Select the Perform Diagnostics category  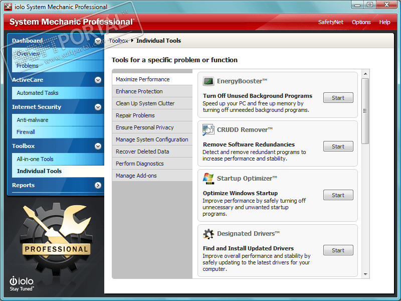[152, 164]
